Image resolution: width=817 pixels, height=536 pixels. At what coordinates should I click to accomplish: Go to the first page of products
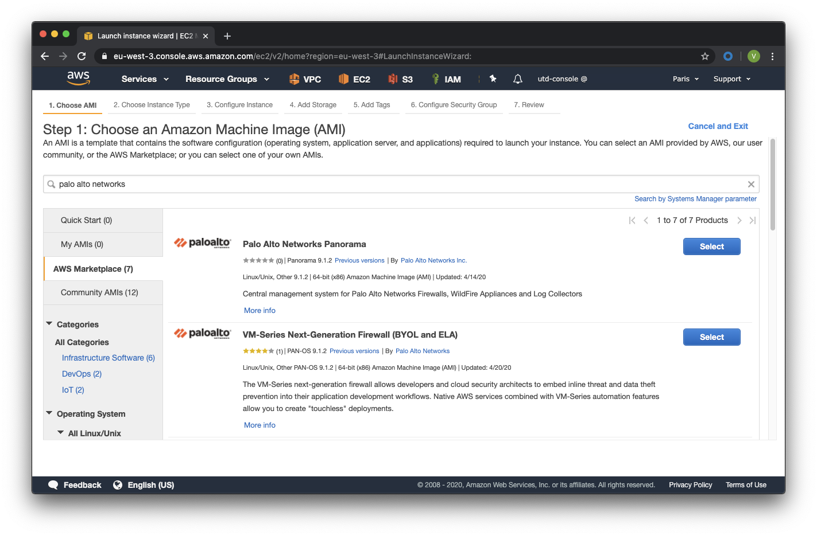point(632,221)
